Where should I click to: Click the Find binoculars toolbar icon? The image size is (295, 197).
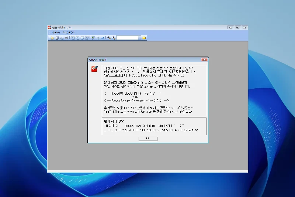point(66,38)
